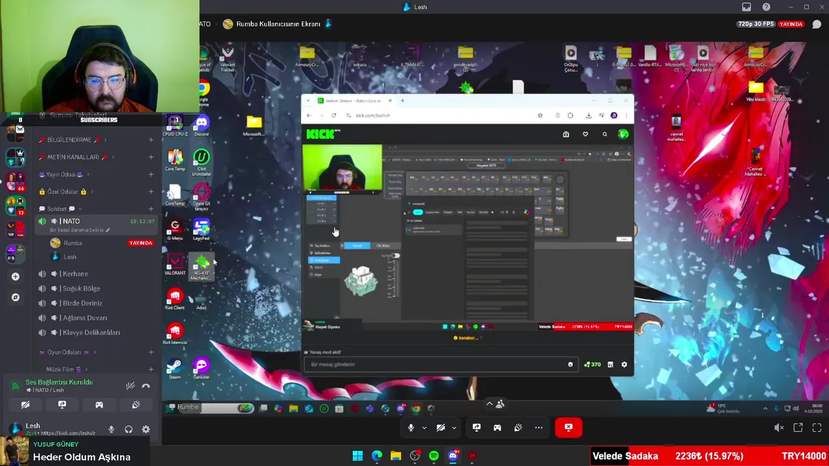Open Windows Start menu
The image size is (829, 466).
tap(358, 456)
